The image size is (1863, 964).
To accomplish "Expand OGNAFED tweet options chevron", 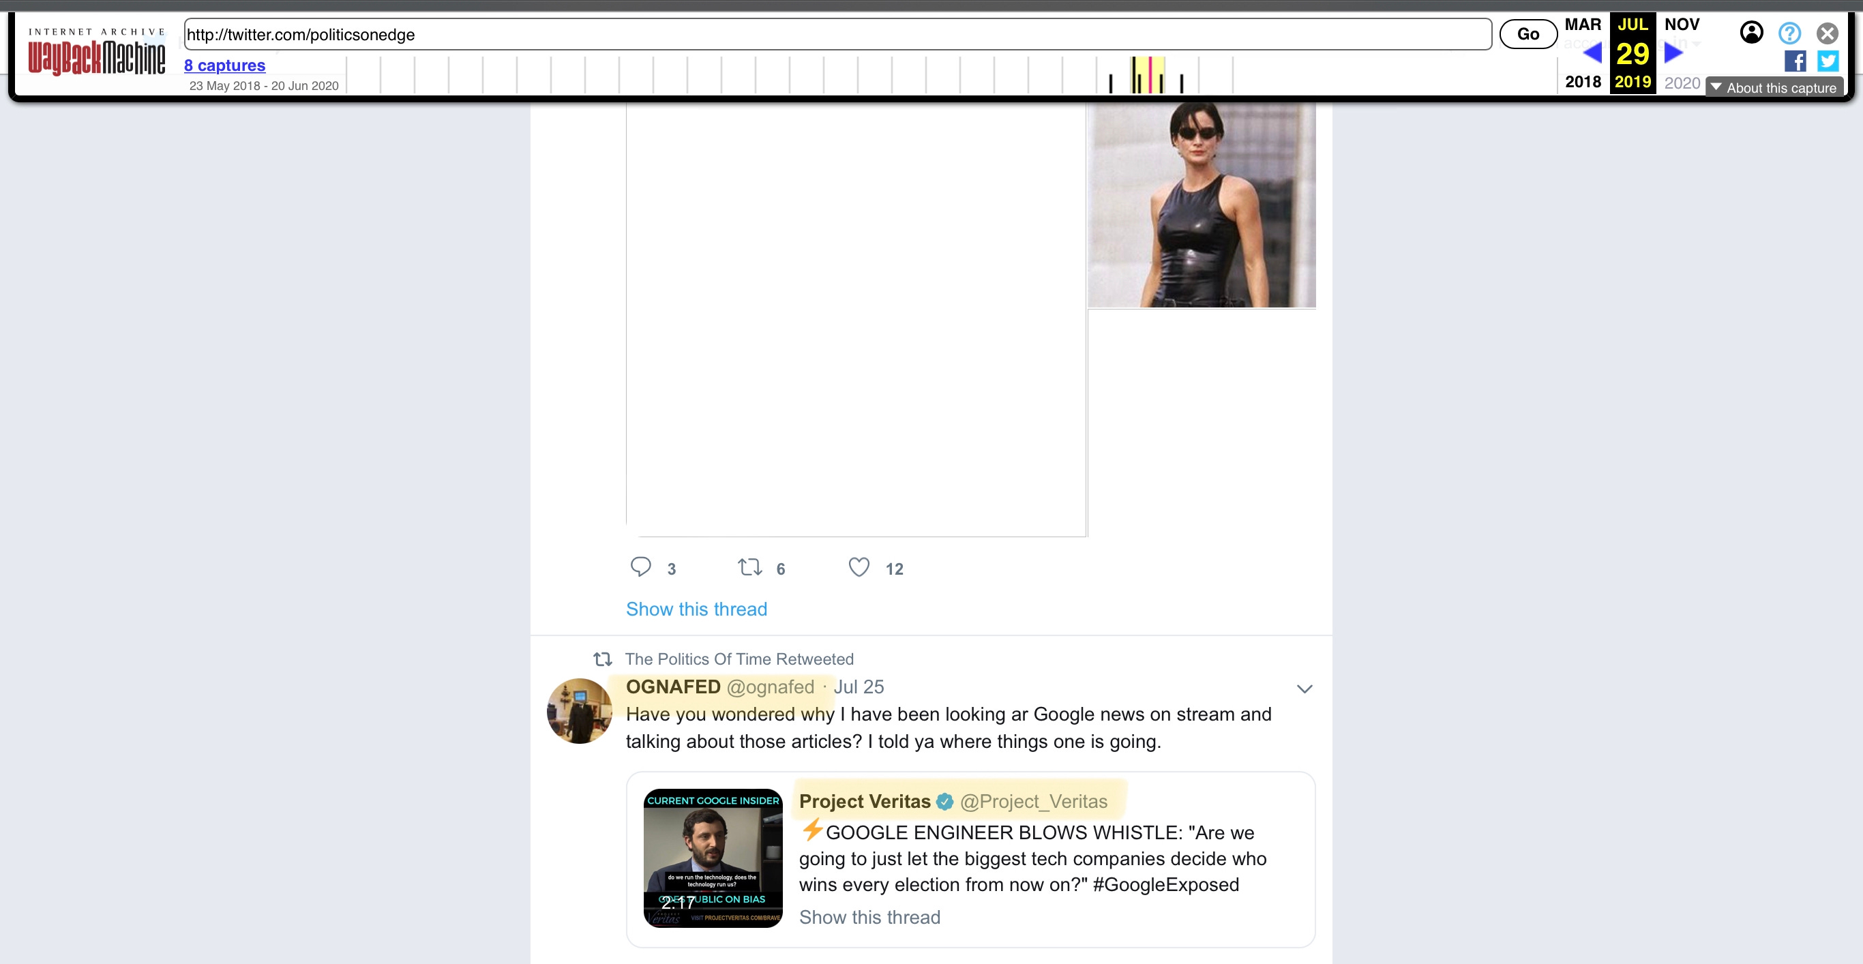I will [1304, 689].
